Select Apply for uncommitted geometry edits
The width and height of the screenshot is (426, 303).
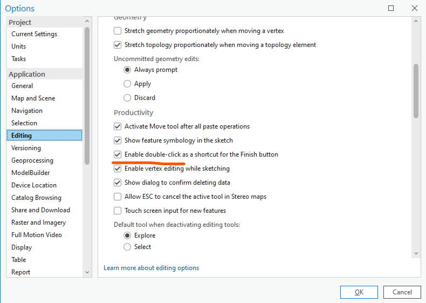127,84
